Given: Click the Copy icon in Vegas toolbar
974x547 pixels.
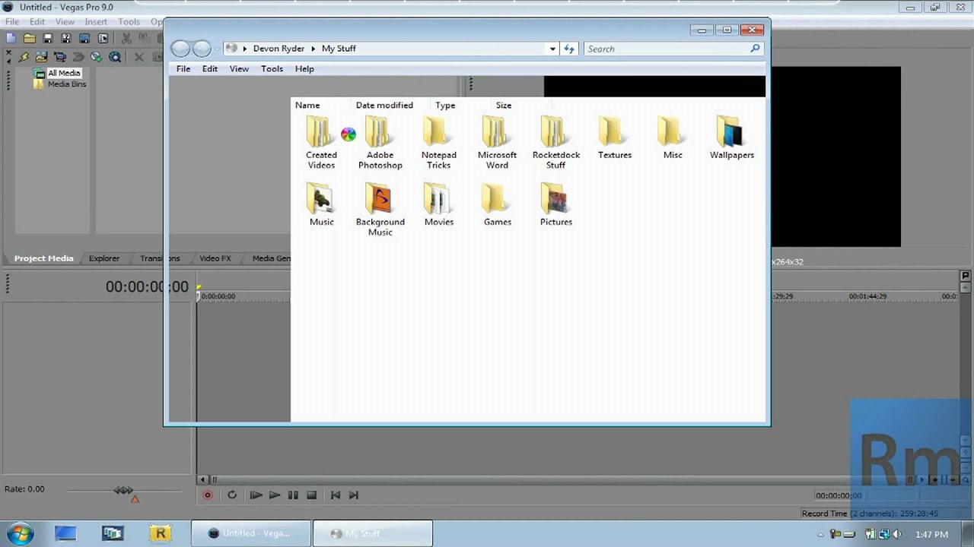Looking at the screenshot, I should coord(144,38).
